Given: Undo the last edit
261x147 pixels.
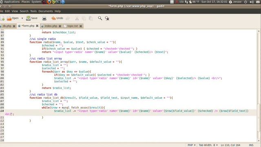Looking at the screenshot, I should click(57, 18).
